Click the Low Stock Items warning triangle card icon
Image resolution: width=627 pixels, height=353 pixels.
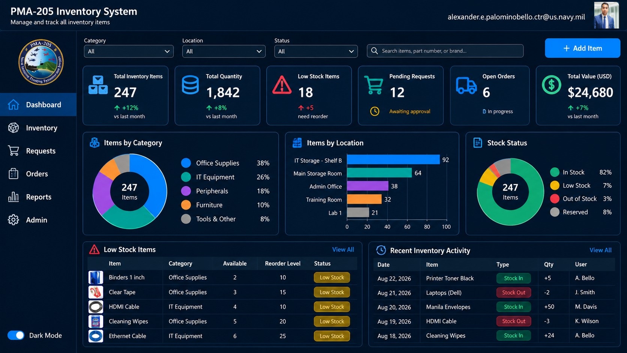click(282, 85)
